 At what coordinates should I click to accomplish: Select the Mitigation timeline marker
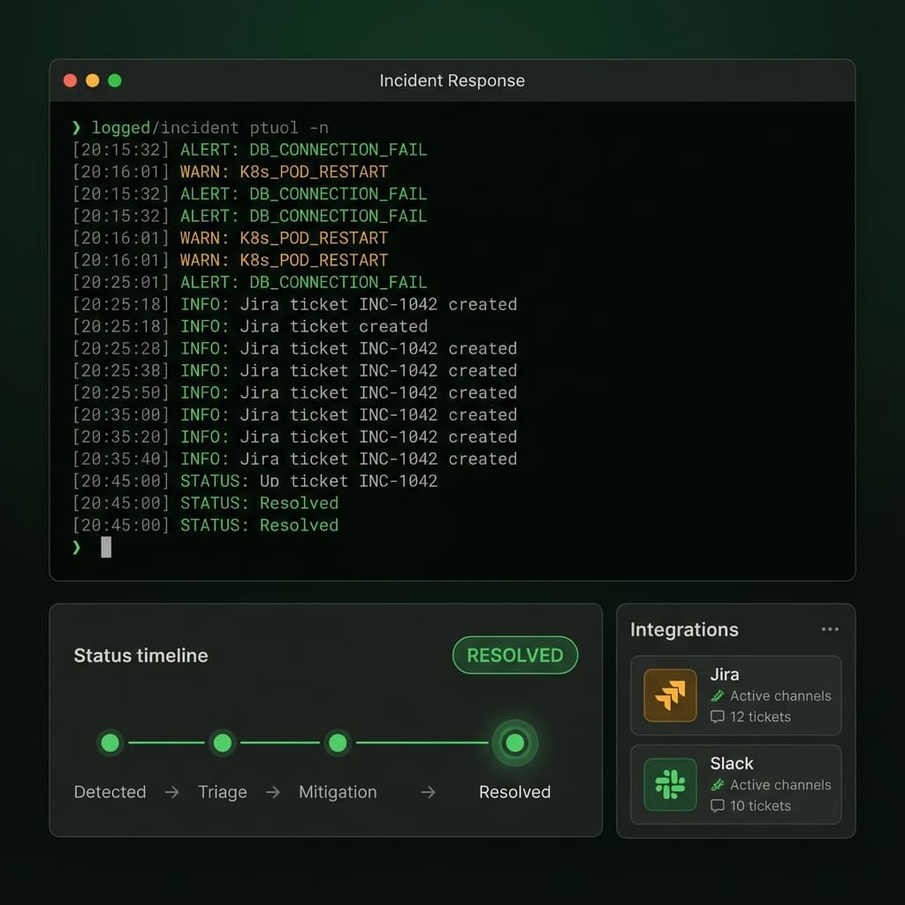click(337, 742)
